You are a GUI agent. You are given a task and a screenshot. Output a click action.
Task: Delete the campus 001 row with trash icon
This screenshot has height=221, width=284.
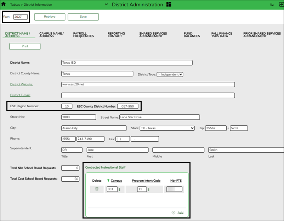point(97,189)
